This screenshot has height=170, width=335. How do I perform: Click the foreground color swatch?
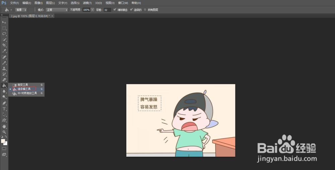click(x=3, y=141)
